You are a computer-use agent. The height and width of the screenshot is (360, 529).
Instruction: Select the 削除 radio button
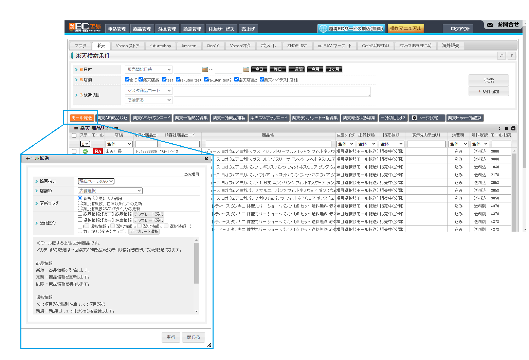tap(110, 198)
